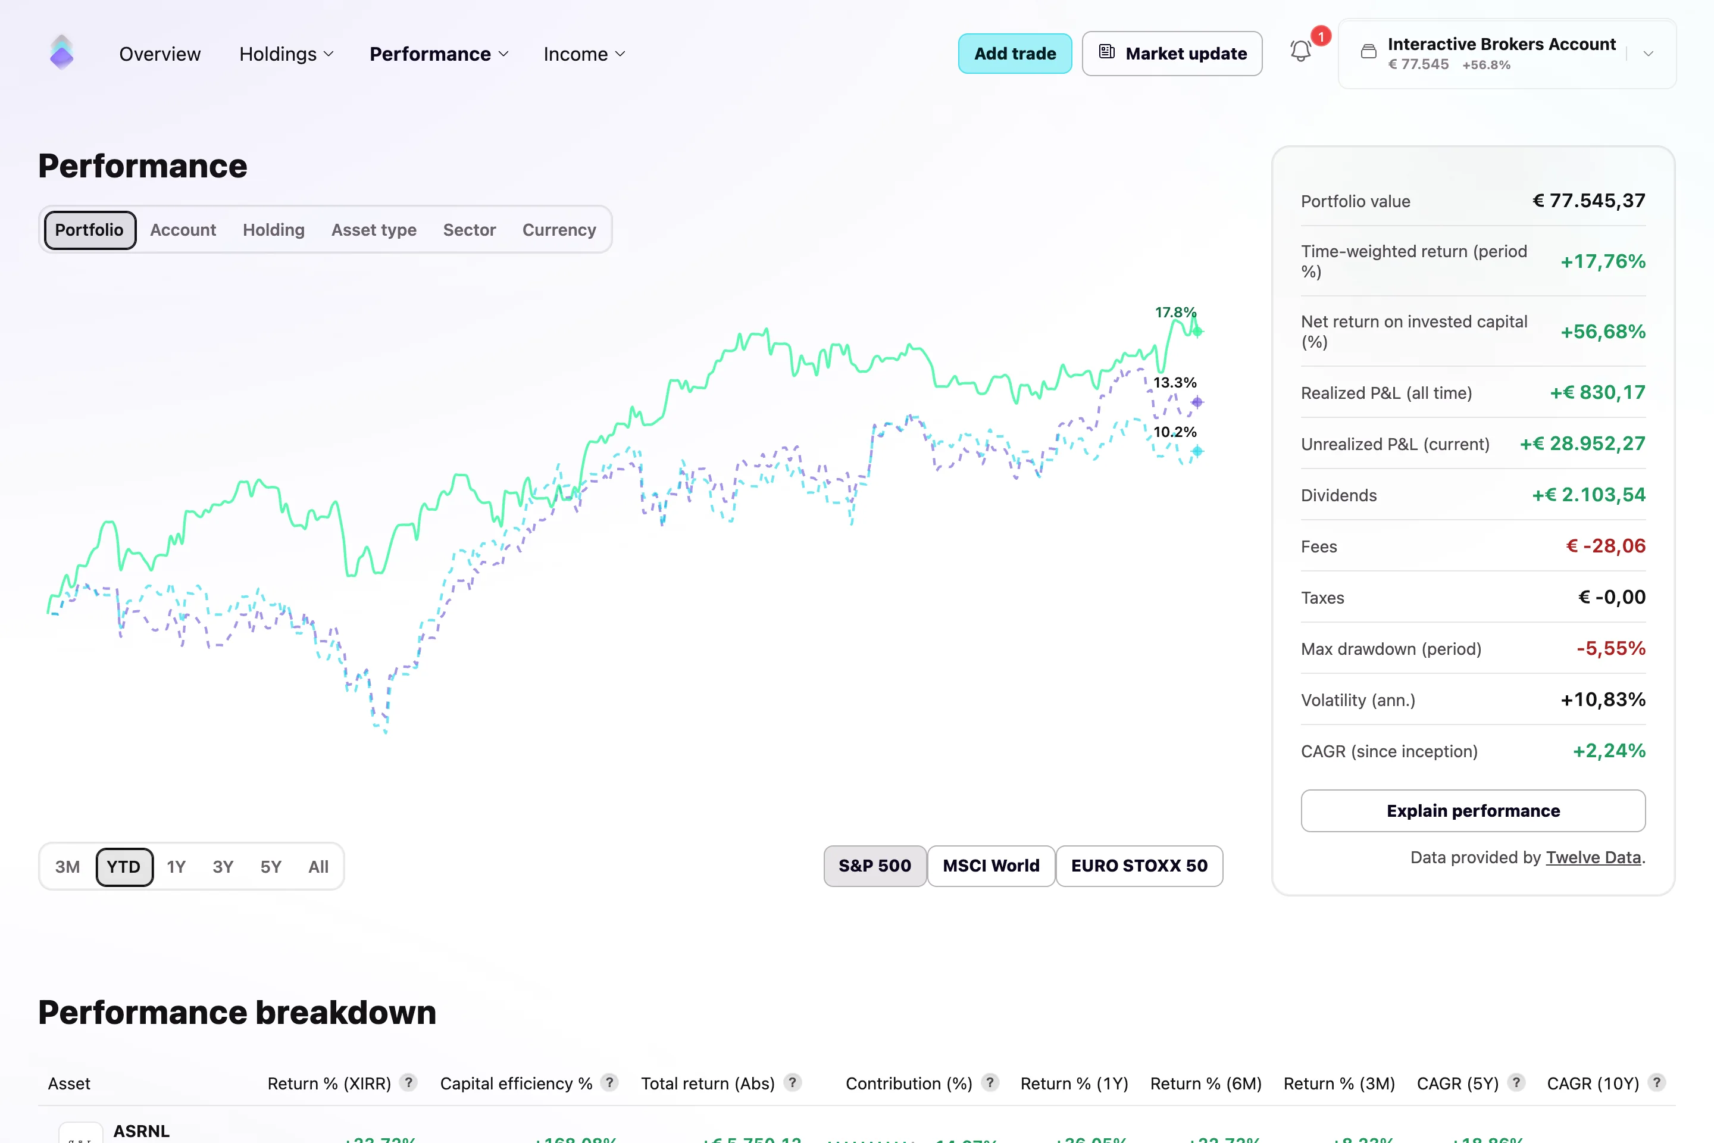Viewport: 1714px width, 1143px height.
Task: Click the 13.3% benchmark chart endpoint
Action: coord(1197,402)
